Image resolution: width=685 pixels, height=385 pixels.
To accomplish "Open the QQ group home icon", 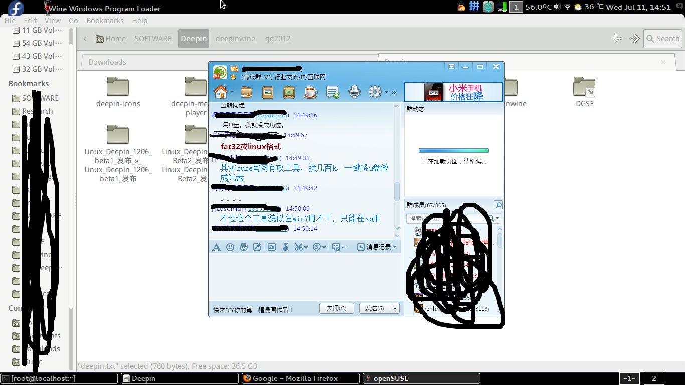I will (221, 92).
